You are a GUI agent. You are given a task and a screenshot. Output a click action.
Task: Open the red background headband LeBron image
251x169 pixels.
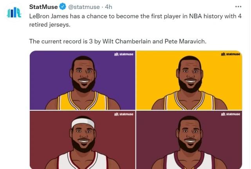tap(82, 140)
